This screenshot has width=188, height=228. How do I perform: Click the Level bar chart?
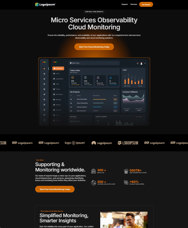coord(133,79)
